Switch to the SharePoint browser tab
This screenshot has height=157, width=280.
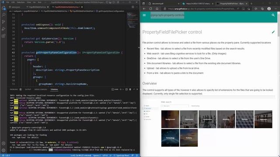(197, 3)
